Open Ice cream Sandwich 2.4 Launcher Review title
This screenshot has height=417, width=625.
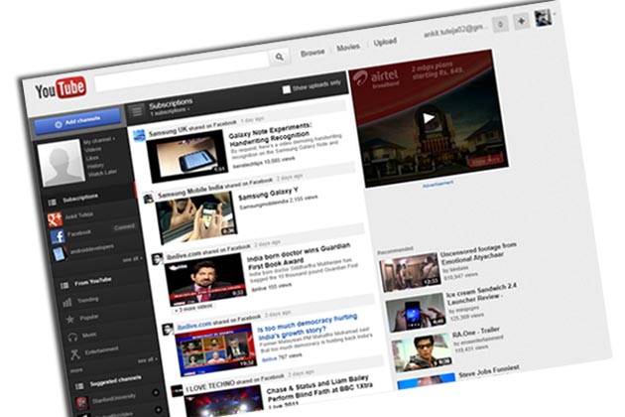point(481,293)
